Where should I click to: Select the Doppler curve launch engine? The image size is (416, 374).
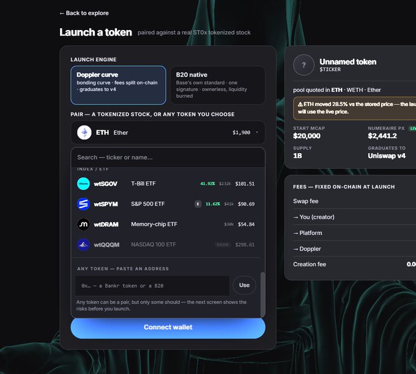[118, 85]
